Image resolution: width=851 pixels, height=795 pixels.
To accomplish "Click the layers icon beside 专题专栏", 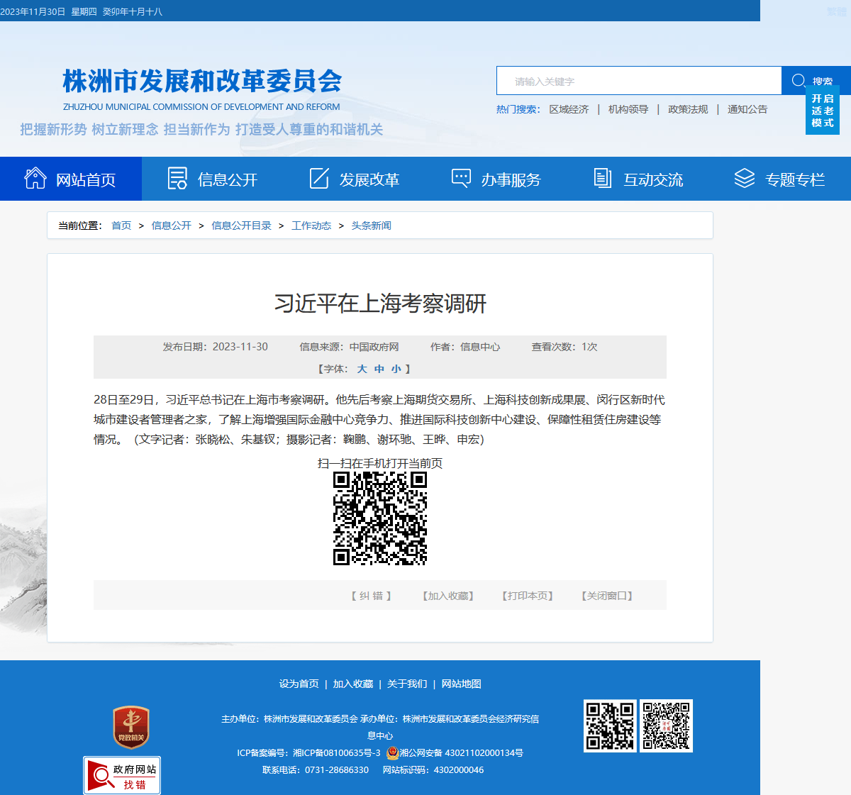I will coord(744,178).
